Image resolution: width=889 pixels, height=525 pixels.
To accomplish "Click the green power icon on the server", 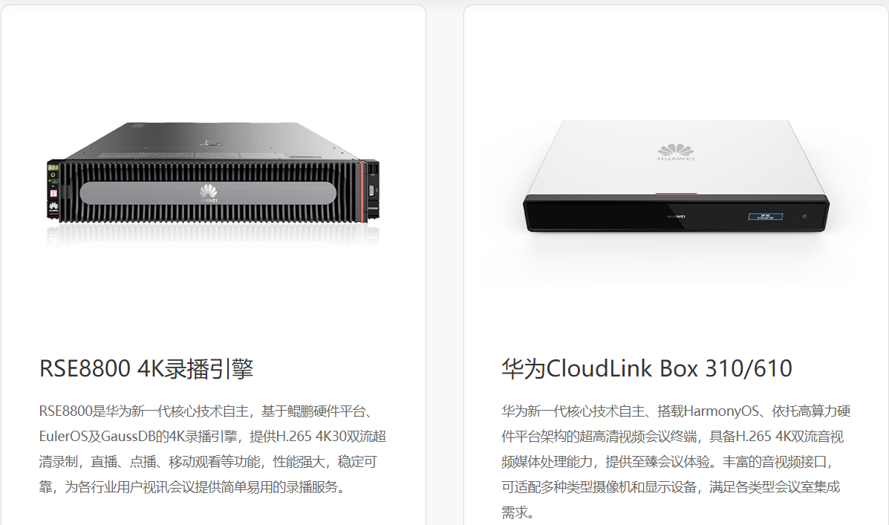I will click(x=53, y=175).
